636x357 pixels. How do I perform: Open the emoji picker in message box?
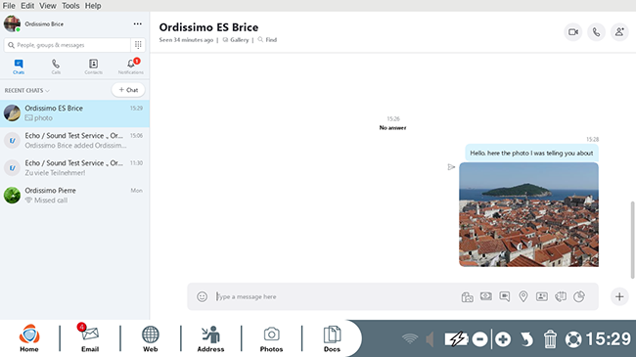pos(202,296)
